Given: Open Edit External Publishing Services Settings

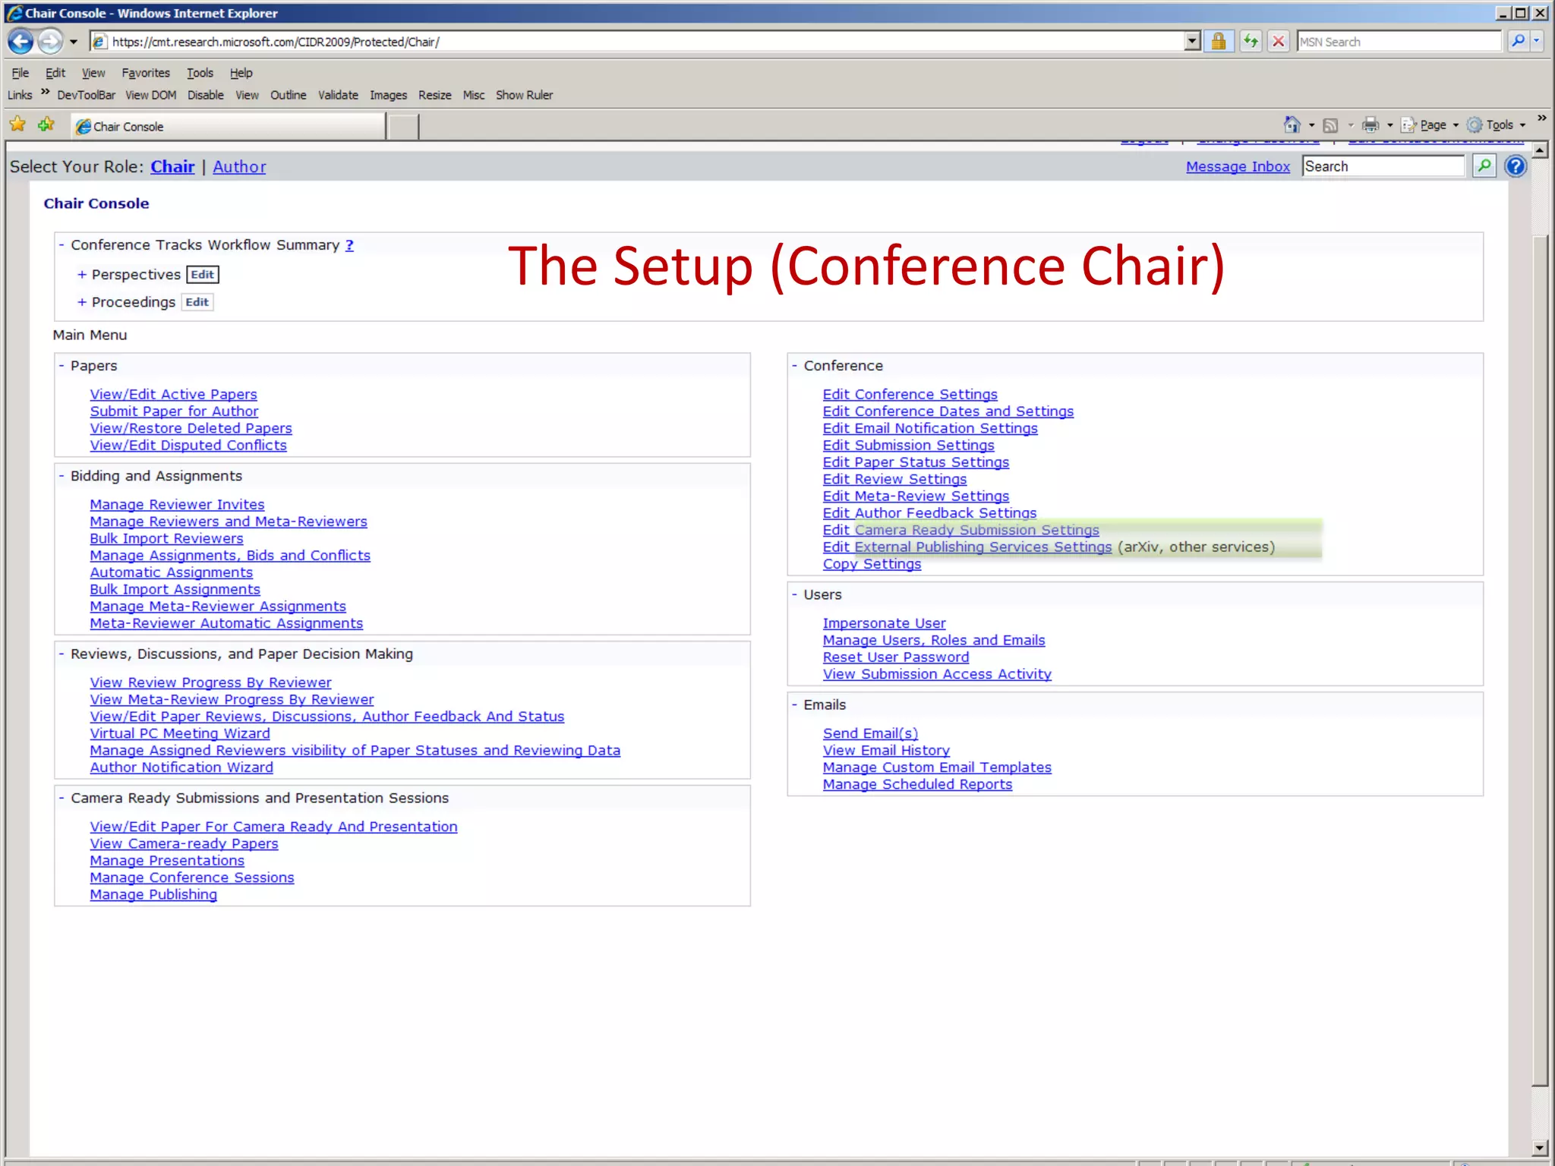Looking at the screenshot, I should coord(967,547).
